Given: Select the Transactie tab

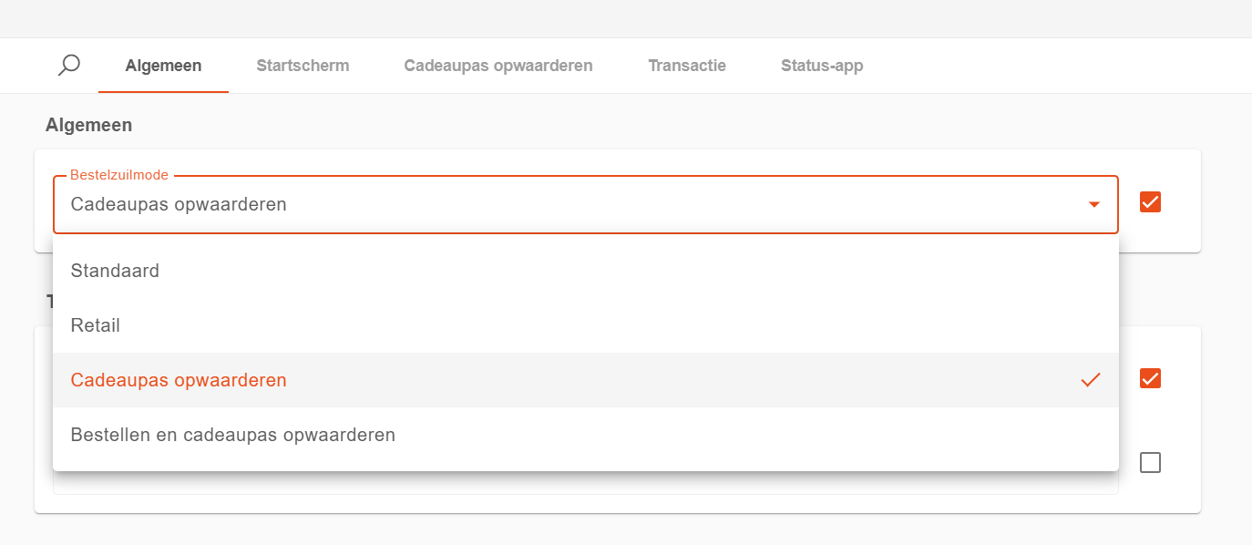Looking at the screenshot, I should pos(687,66).
